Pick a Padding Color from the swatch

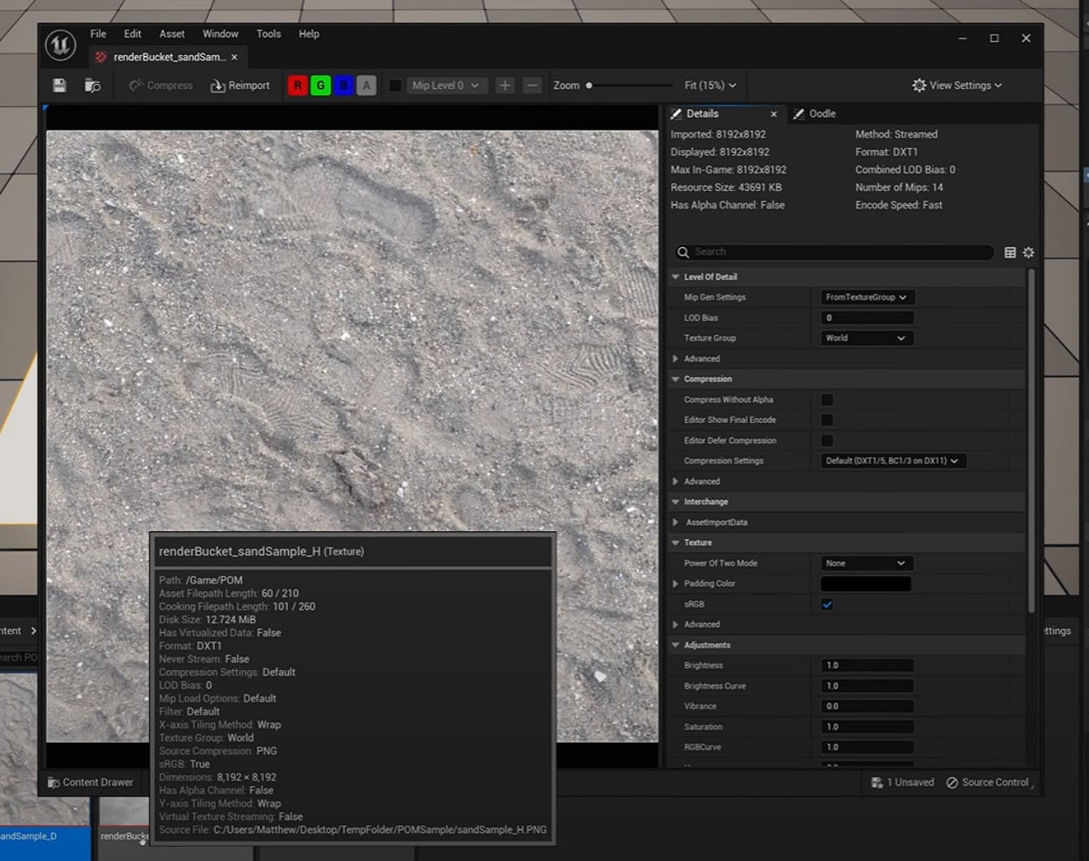click(x=865, y=583)
